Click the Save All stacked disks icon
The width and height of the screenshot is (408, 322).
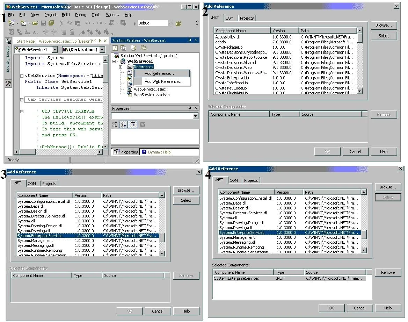(x=51, y=23)
